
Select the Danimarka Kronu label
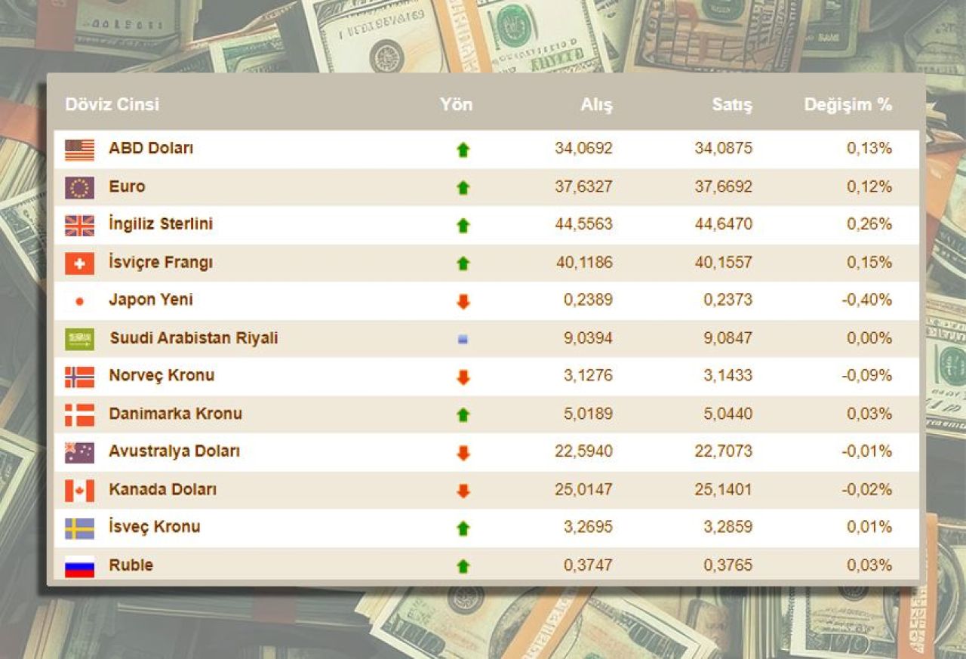(x=175, y=414)
